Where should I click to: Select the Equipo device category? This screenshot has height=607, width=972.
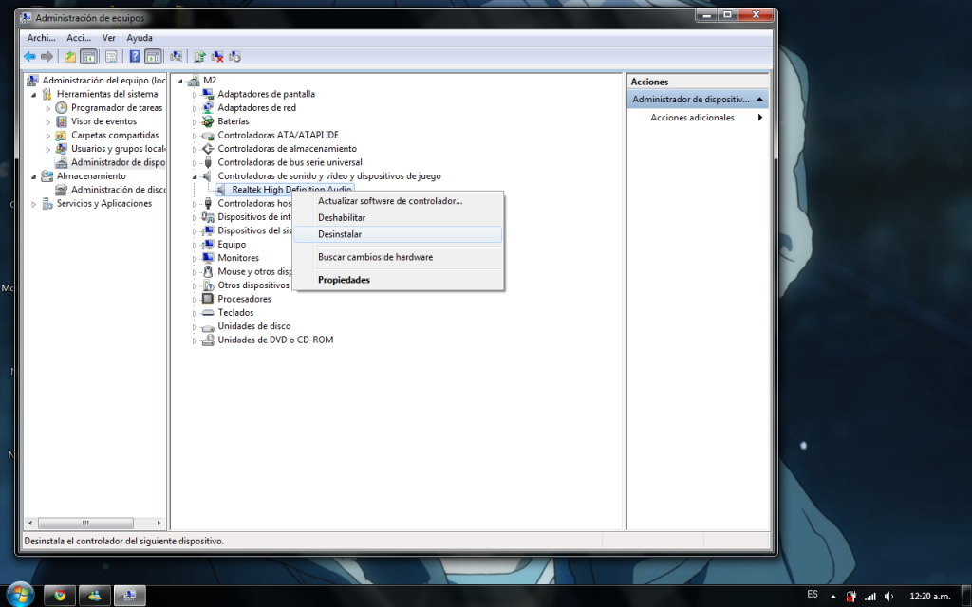pos(232,244)
